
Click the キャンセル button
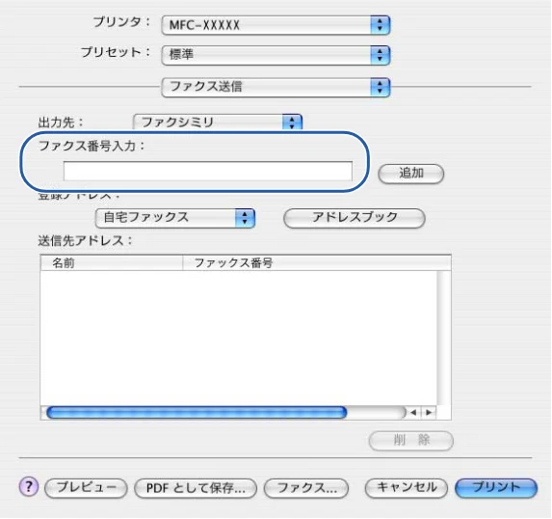tap(407, 488)
